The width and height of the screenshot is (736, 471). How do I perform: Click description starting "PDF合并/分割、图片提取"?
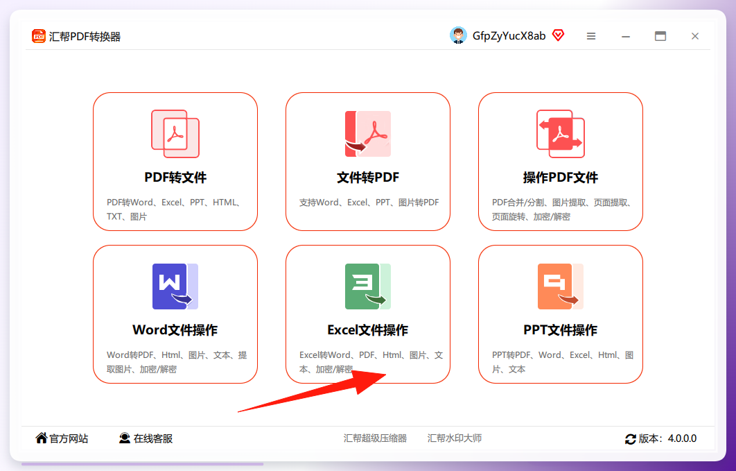pyautogui.click(x=562, y=209)
